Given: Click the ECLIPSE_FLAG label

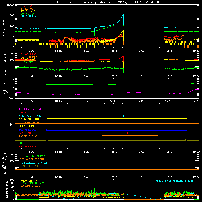Looking at the screenshot, I should pos(28,130).
